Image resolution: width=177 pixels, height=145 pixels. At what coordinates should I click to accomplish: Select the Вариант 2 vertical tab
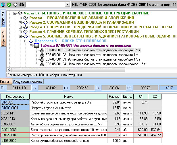point(3,38)
